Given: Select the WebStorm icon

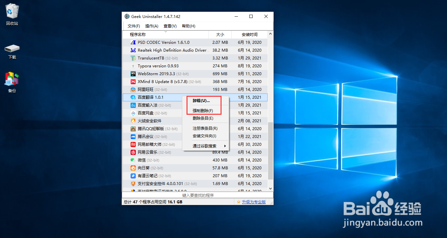Looking at the screenshot, I should pos(133,74).
